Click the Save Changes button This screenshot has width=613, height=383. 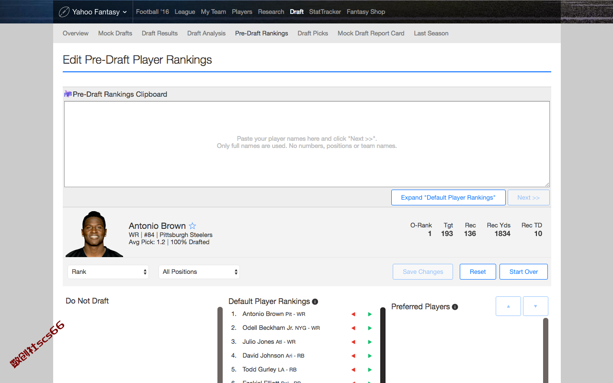pos(423,271)
